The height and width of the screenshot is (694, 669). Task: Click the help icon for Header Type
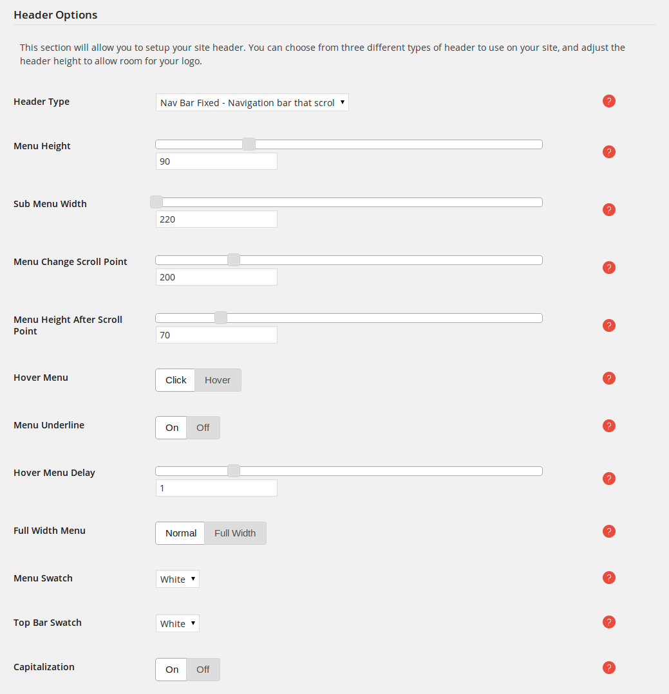click(608, 102)
